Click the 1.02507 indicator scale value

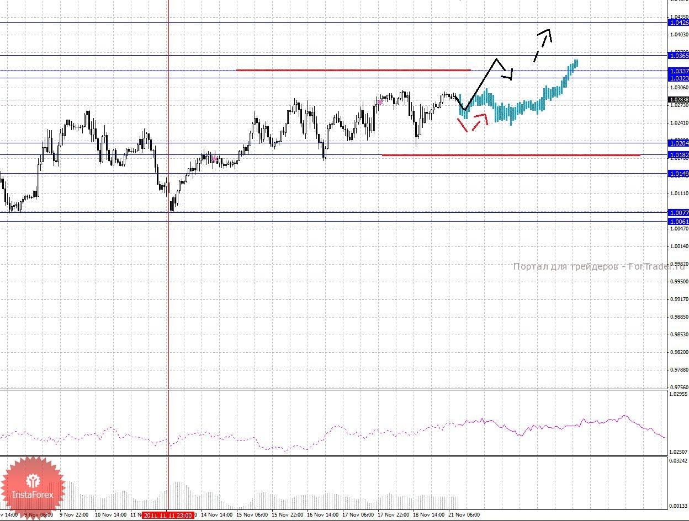[x=679, y=452]
